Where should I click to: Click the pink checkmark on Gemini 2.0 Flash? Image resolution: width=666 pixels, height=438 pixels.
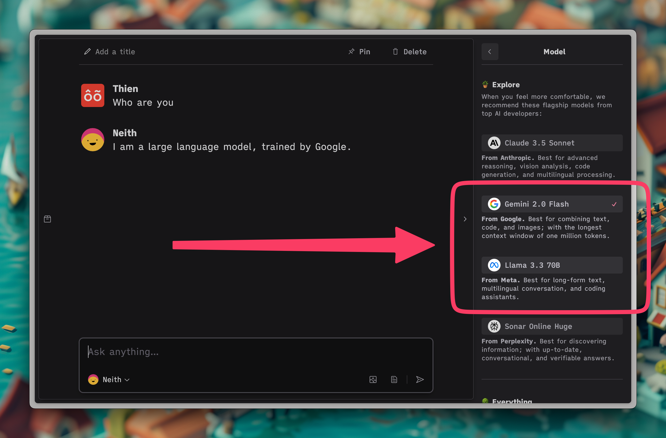pyautogui.click(x=614, y=204)
